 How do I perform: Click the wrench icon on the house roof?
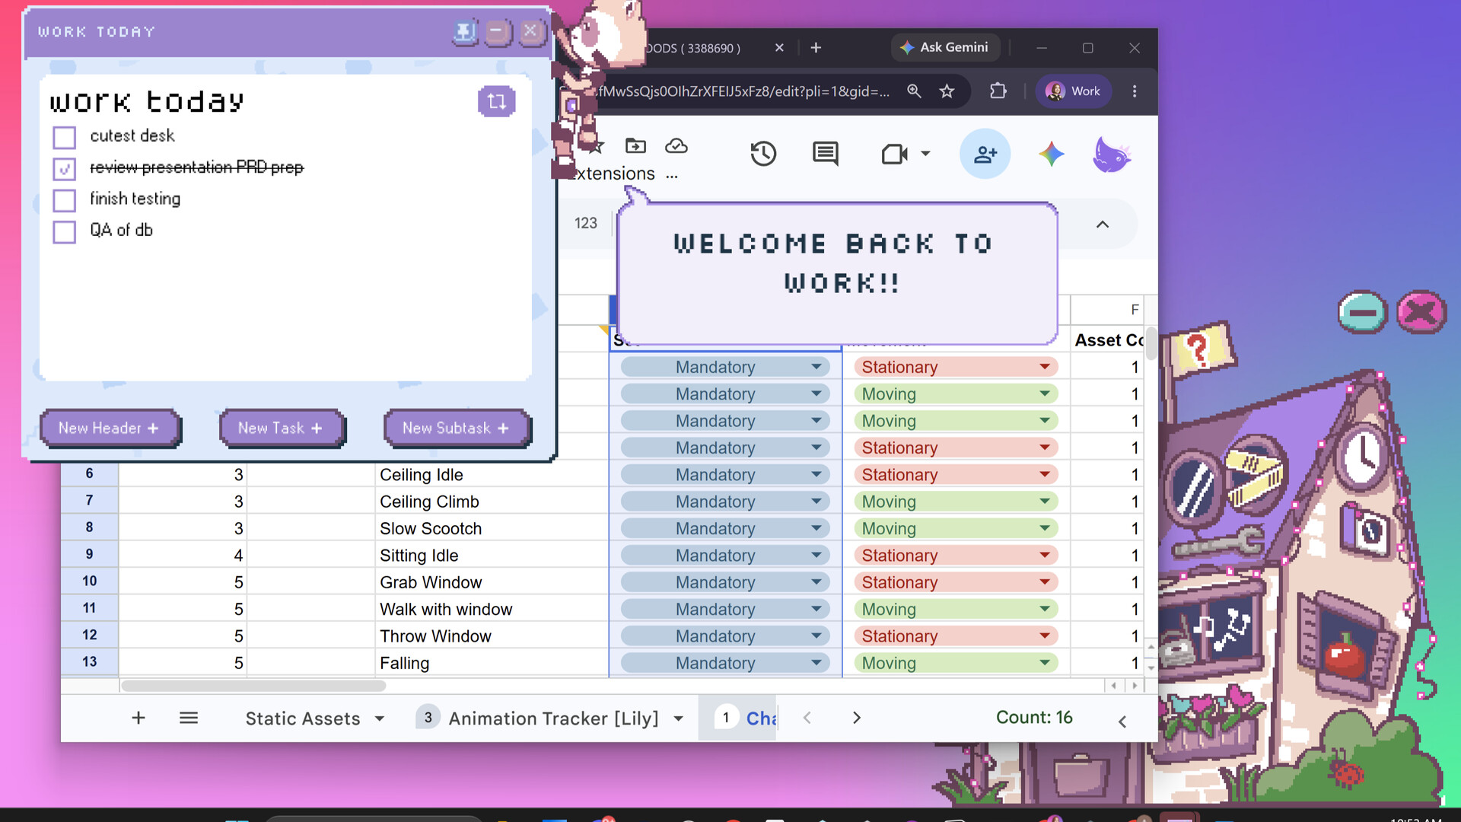(1217, 543)
